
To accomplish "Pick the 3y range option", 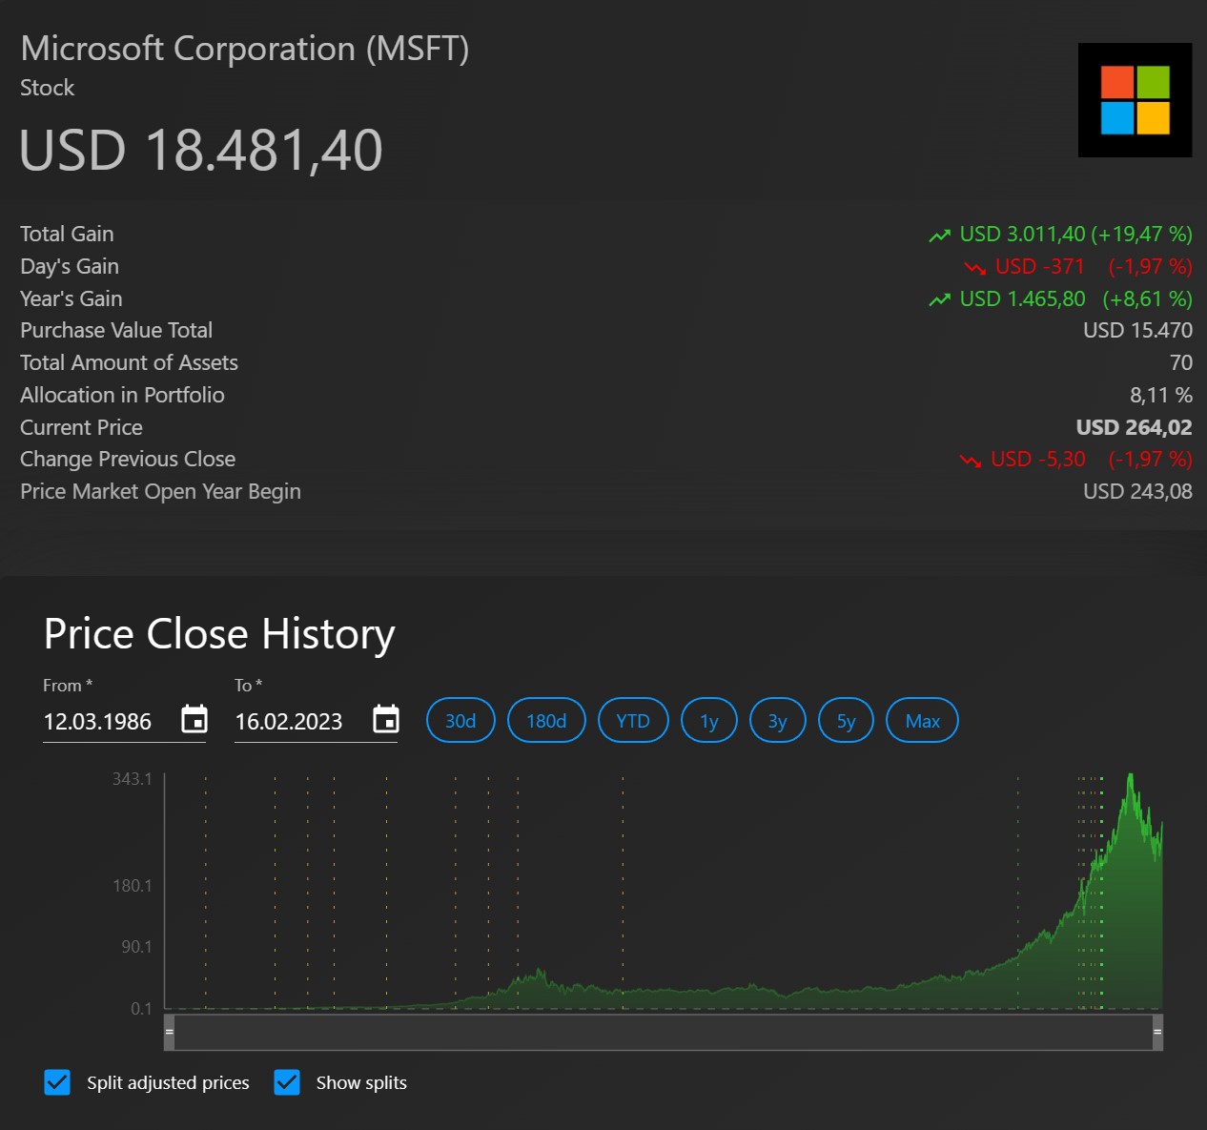I will 778,721.
